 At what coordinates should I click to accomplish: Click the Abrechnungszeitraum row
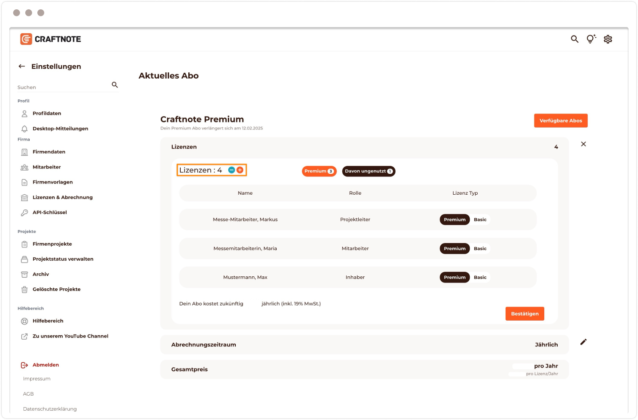(x=365, y=345)
